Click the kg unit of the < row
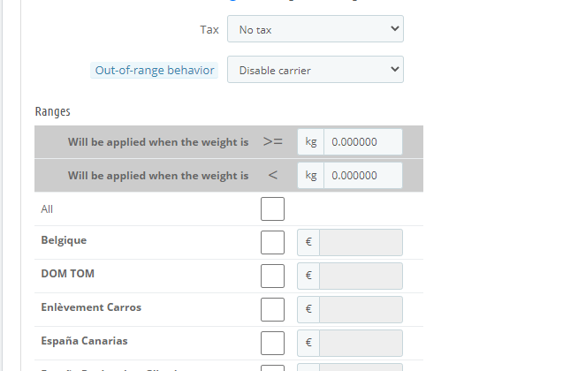This screenshot has width=578, height=371. [311, 176]
